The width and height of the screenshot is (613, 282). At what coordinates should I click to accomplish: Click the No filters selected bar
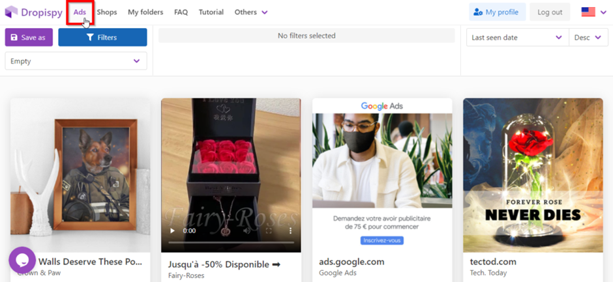[x=306, y=36]
